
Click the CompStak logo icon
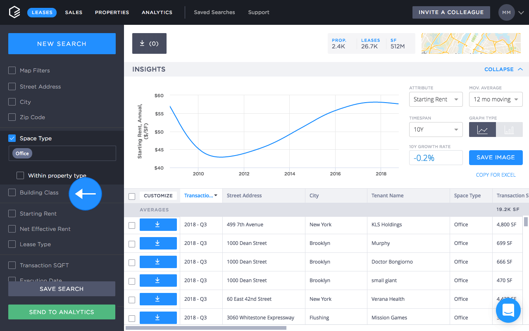click(14, 12)
